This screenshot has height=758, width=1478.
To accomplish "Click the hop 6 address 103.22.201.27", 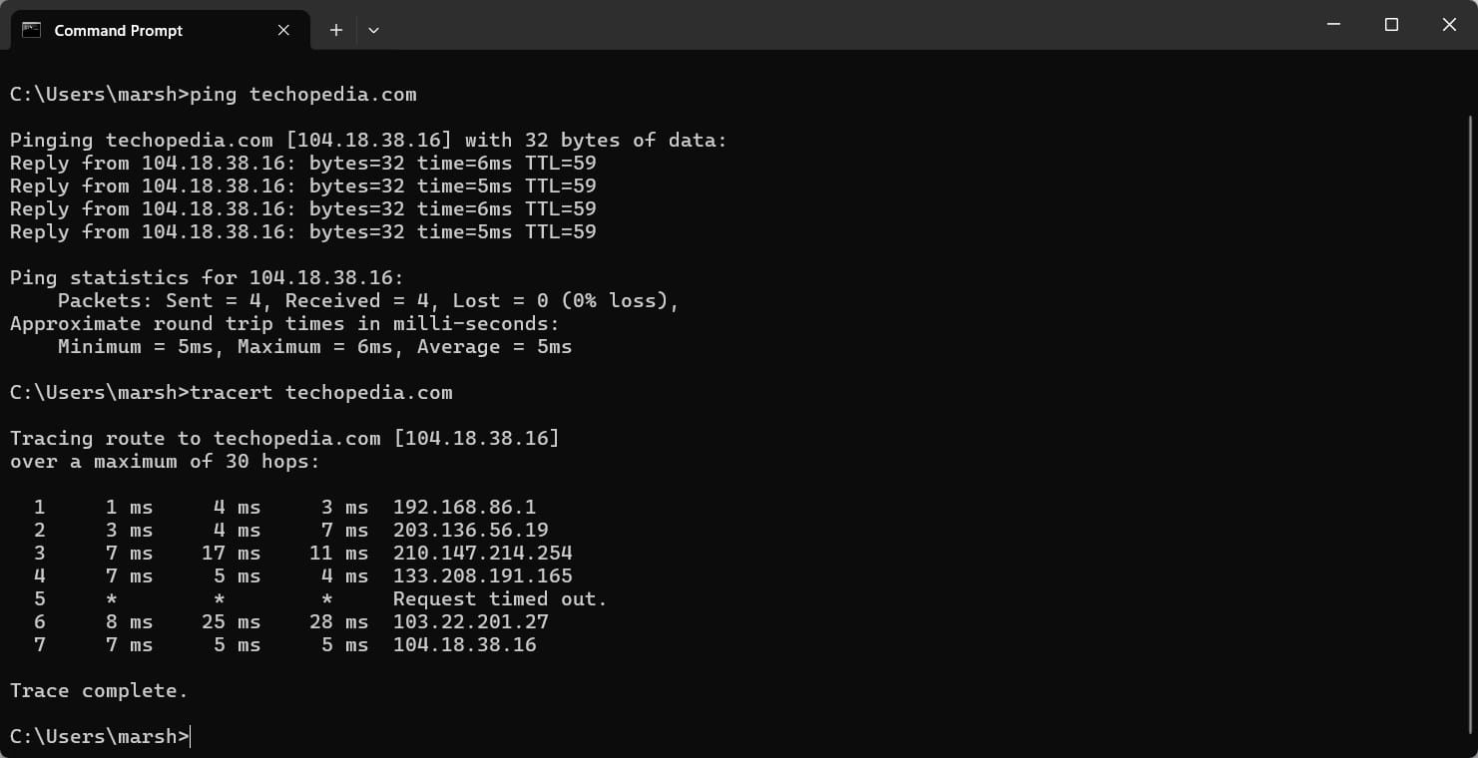I will pos(470,622).
